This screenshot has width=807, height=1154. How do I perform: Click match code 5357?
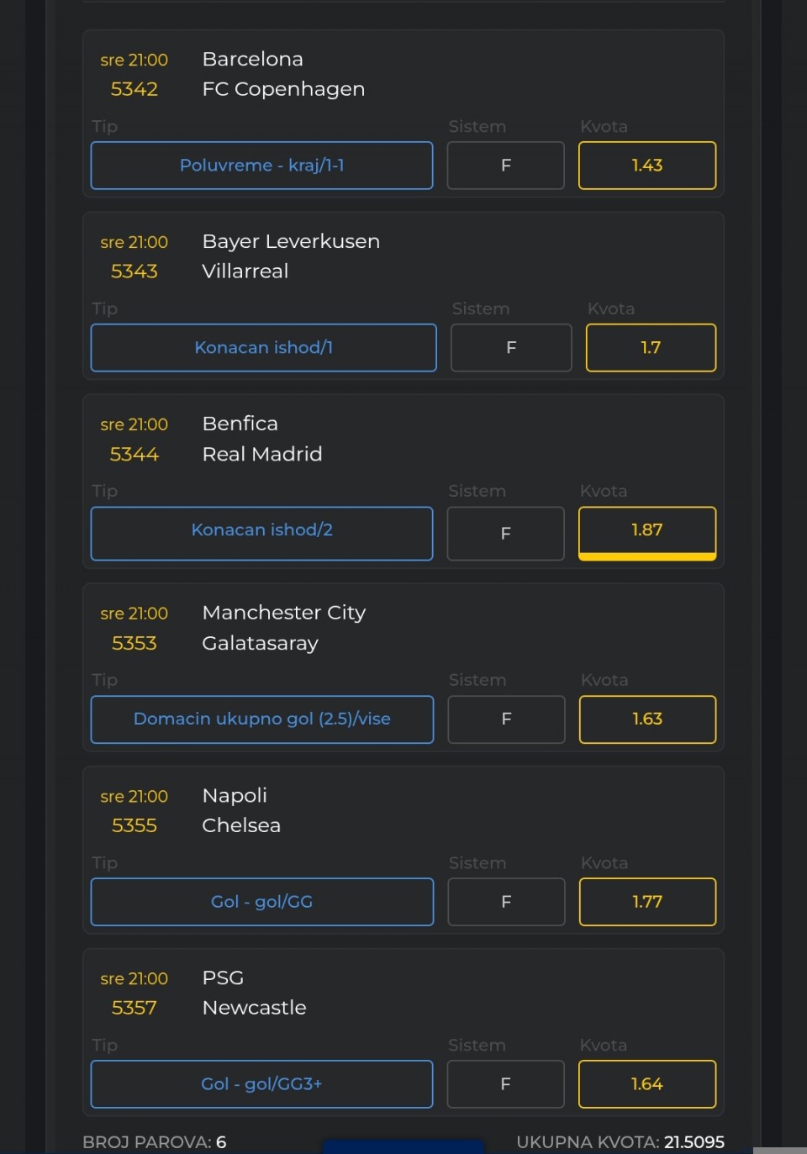(x=134, y=1008)
